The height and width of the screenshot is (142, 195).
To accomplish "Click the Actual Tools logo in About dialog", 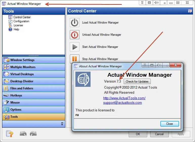I will pyautogui.click(x=83, y=79).
